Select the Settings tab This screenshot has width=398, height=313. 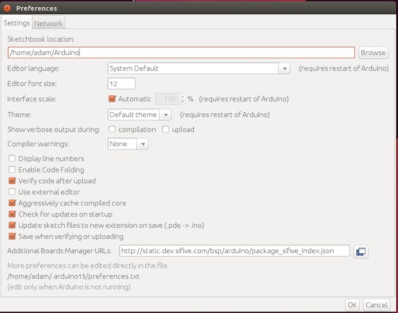click(17, 23)
